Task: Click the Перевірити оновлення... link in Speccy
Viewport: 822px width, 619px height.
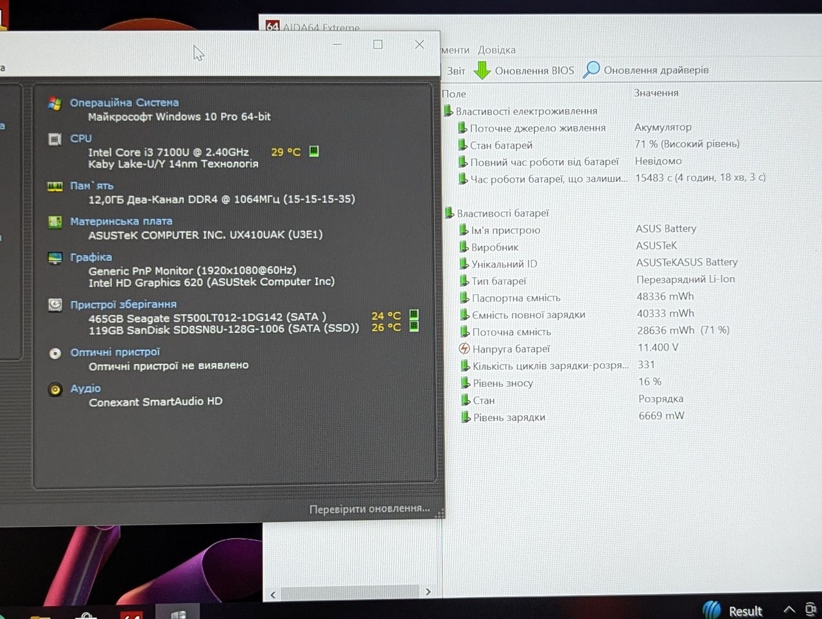Action: point(370,509)
